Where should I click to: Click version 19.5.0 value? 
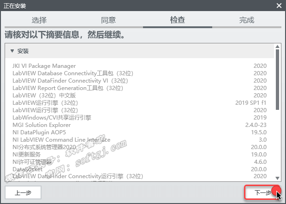(x=259, y=132)
